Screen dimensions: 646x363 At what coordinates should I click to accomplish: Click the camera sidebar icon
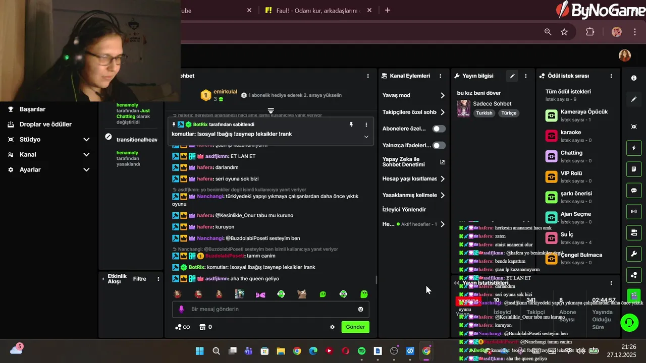click(x=634, y=232)
